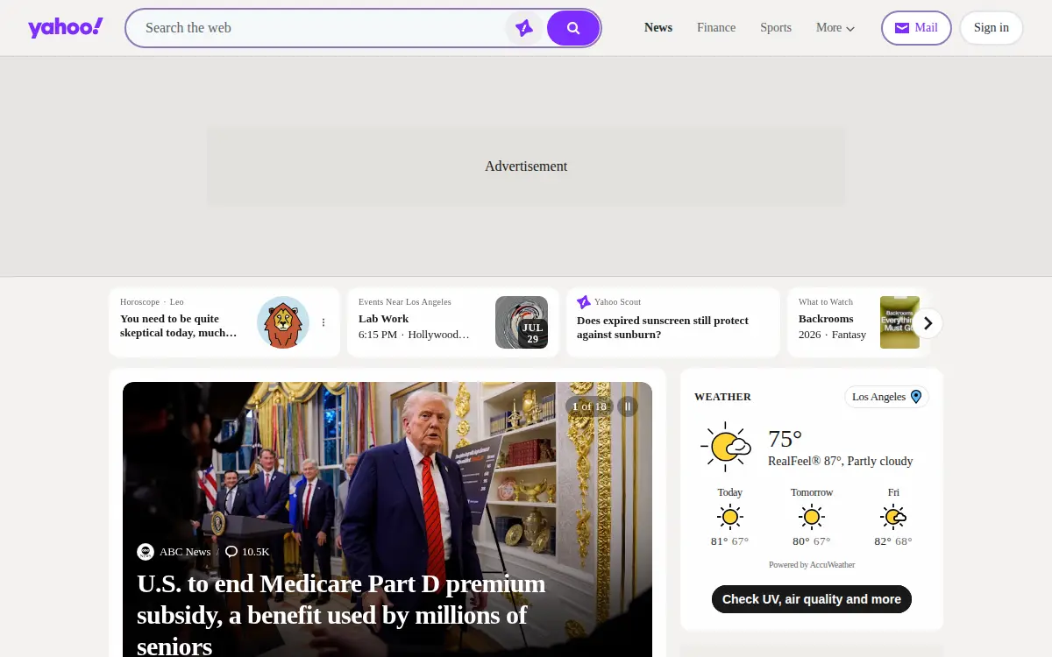This screenshot has height=657, width=1052.
Task: Click the Yahoo logo
Action: click(66, 28)
